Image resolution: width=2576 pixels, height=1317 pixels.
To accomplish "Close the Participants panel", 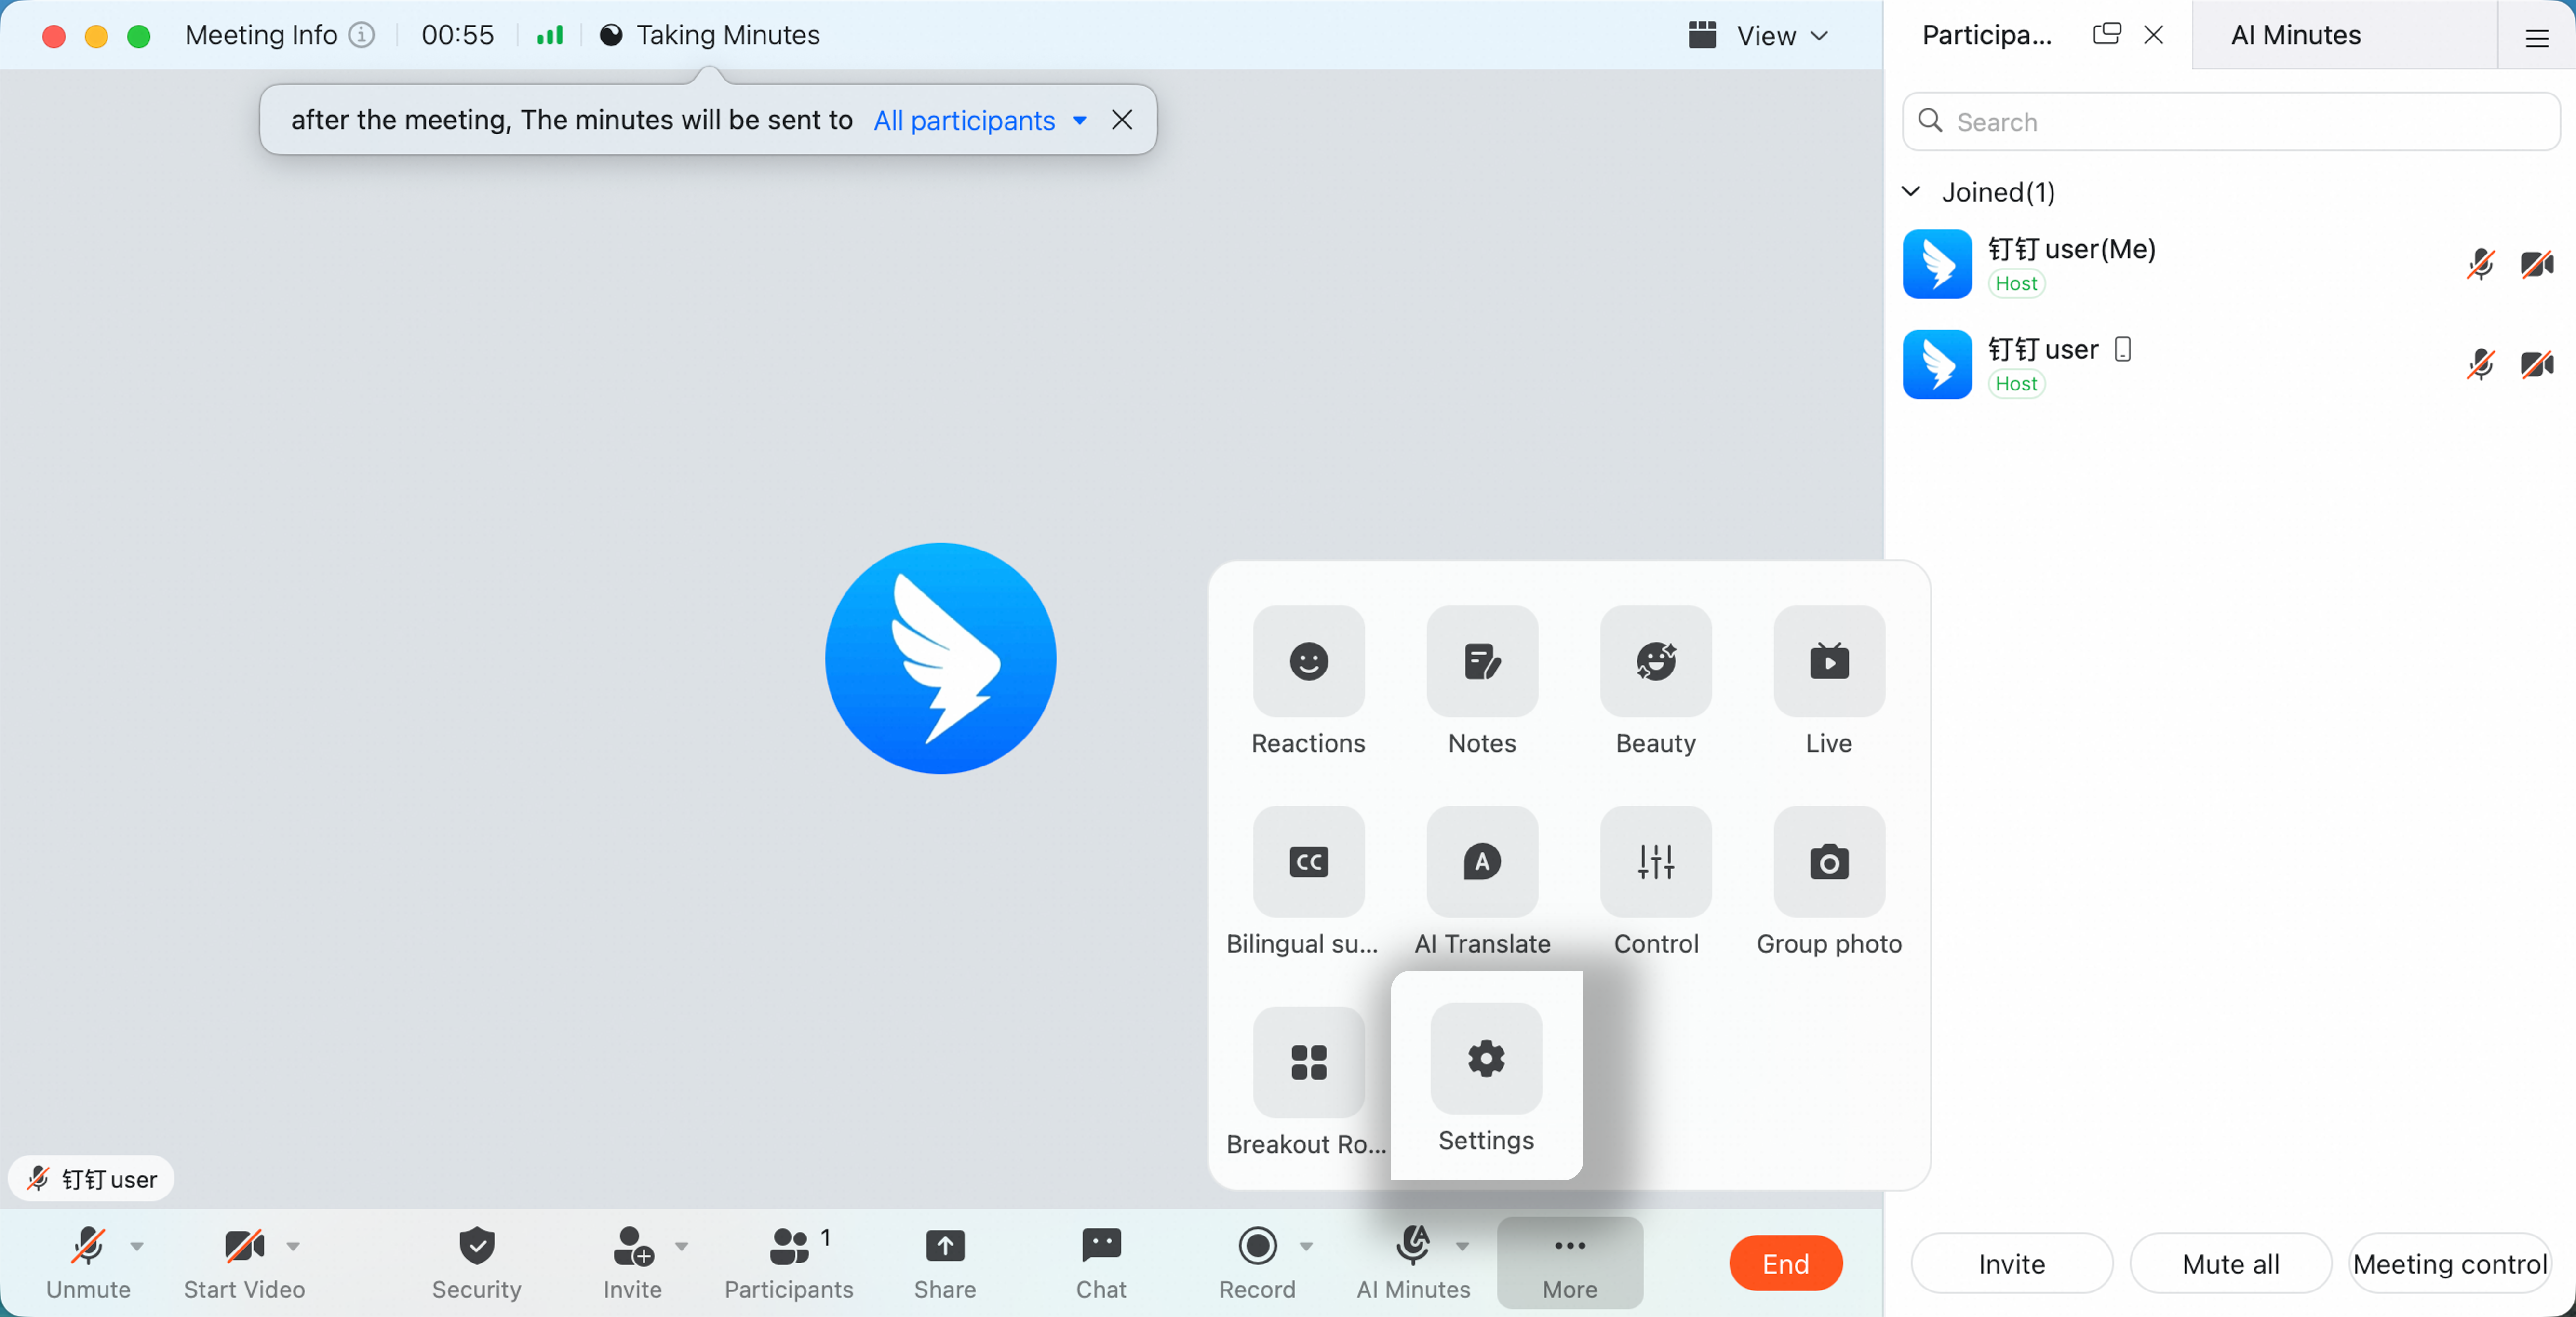I will click(x=2154, y=35).
